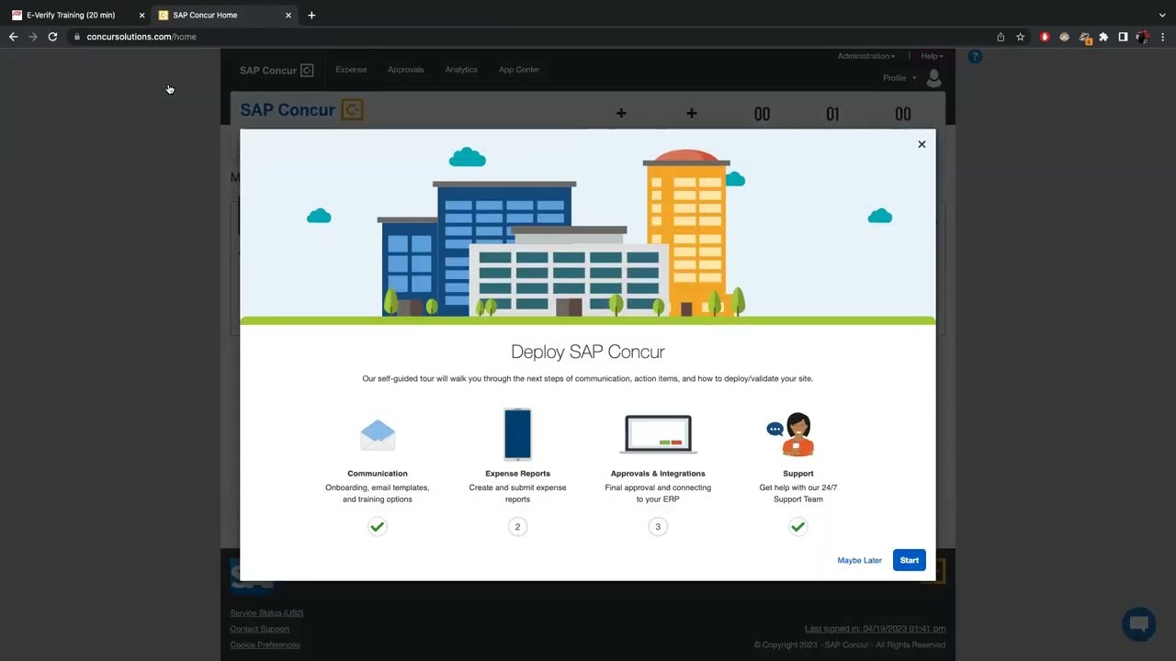Close the SAP Concur Home tab
Screen dimensions: 1176x661
pyautogui.click(x=288, y=16)
